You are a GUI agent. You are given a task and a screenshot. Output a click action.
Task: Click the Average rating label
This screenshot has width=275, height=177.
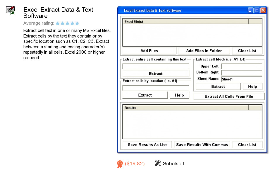coord(39,23)
